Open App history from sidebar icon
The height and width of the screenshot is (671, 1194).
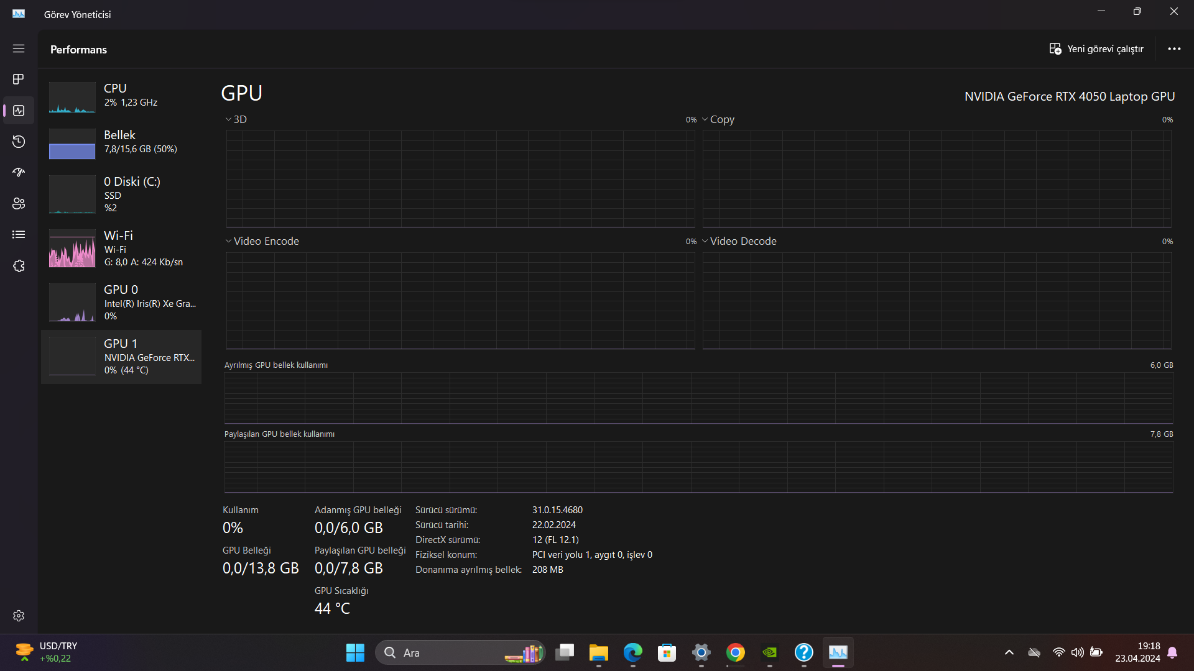coord(19,142)
